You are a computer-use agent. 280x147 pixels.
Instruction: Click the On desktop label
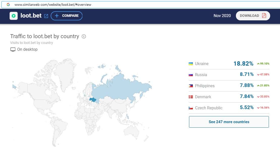pos(27,50)
